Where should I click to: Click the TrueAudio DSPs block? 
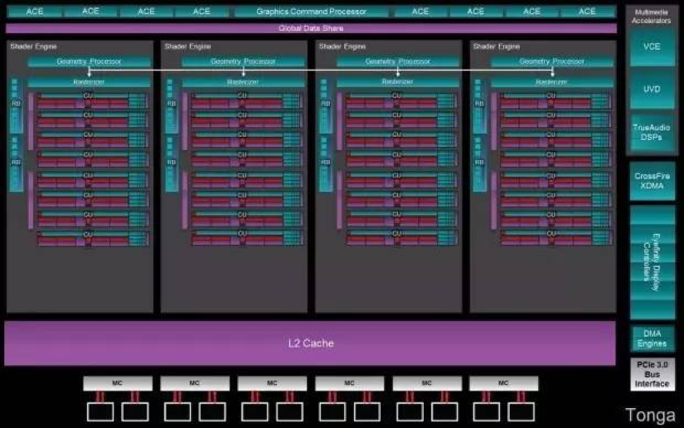(652, 132)
